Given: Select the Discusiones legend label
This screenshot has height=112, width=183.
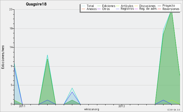Looking at the screenshot, I should pos(147,6).
